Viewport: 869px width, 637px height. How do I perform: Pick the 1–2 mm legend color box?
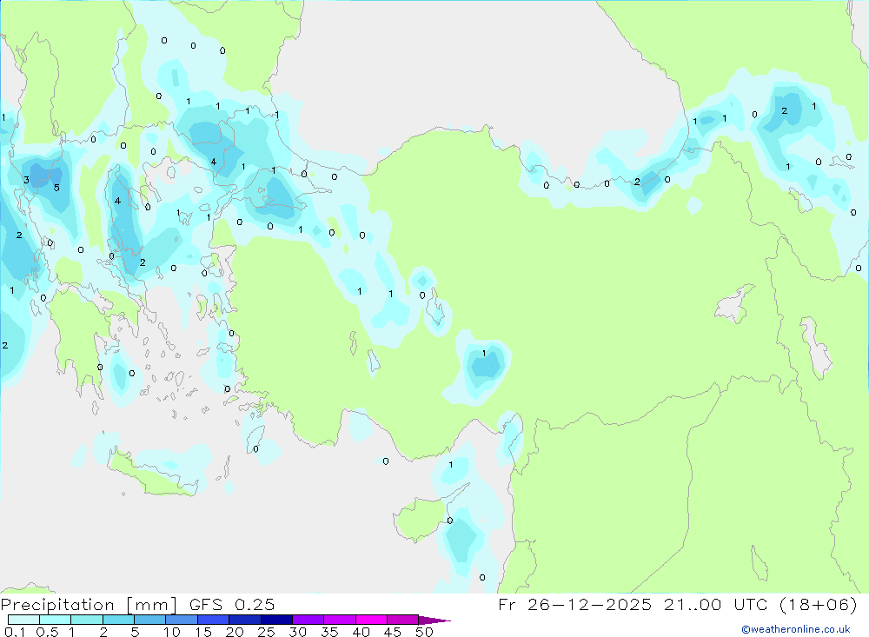tap(87, 620)
